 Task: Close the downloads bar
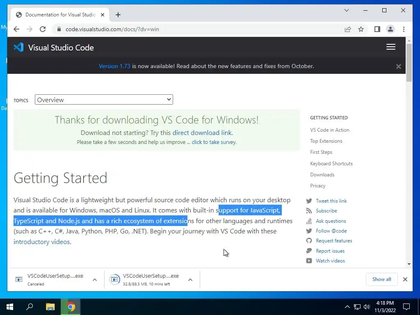tap(405, 279)
